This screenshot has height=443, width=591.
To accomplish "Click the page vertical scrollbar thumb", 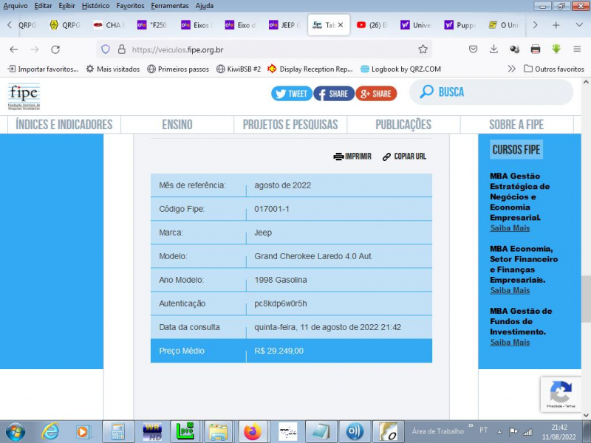I will pyautogui.click(x=586, y=299).
